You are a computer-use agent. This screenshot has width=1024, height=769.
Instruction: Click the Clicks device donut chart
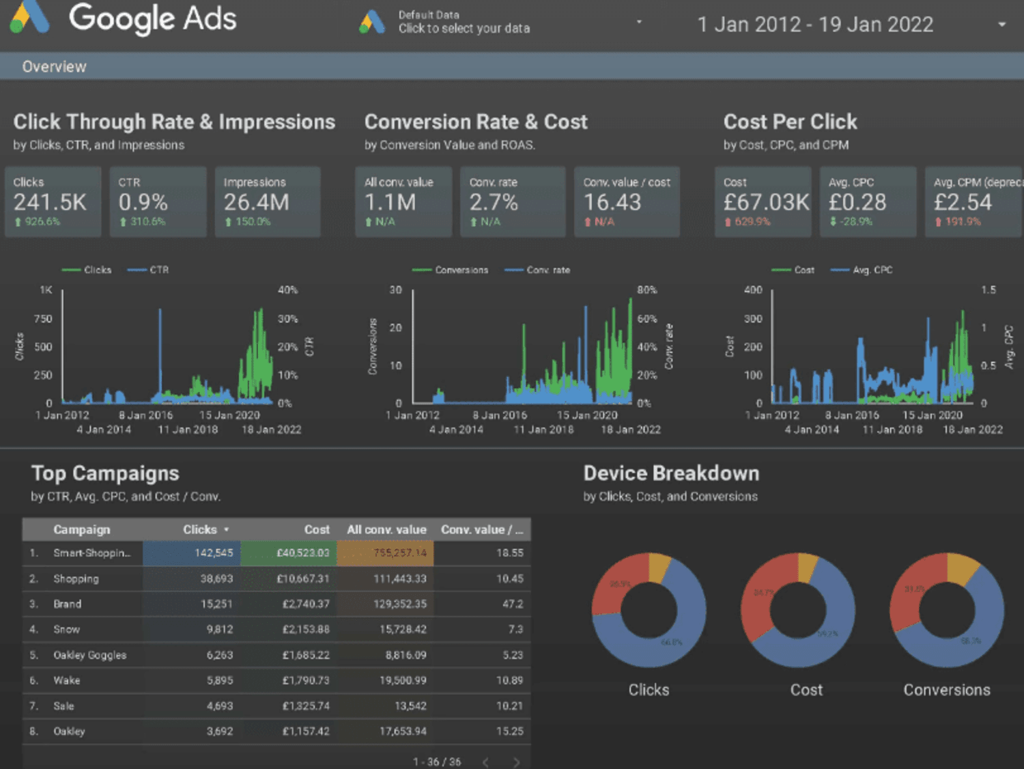click(649, 610)
